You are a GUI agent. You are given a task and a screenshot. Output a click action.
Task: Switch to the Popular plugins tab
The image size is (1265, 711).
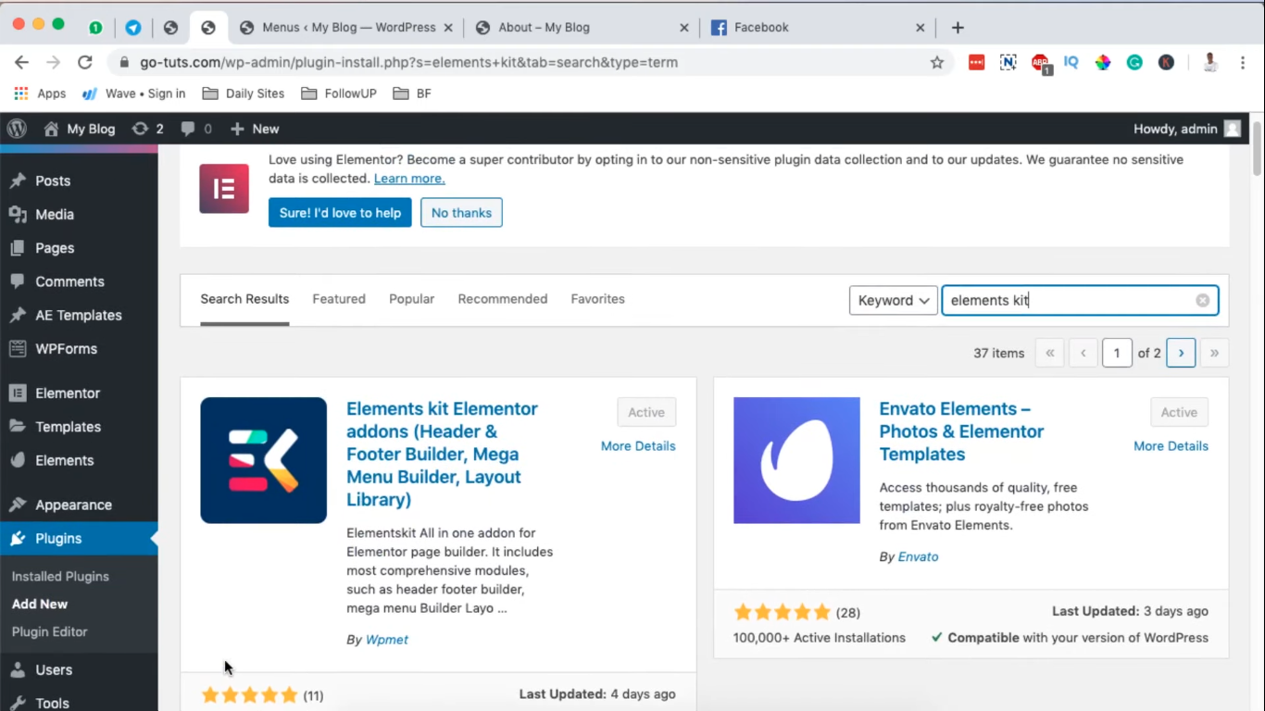coord(412,299)
